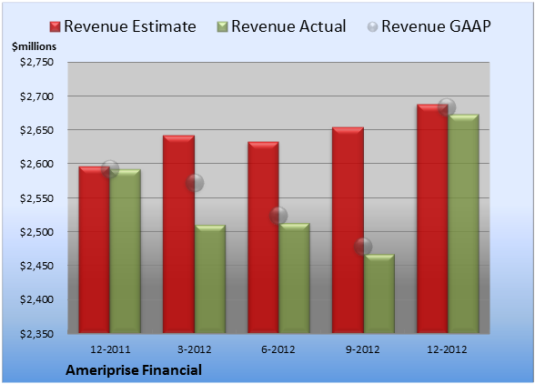Select the 'Revenue GAAP' legend label
Image resolution: width=535 pixels, height=384 pixels.
pyautogui.click(x=436, y=26)
